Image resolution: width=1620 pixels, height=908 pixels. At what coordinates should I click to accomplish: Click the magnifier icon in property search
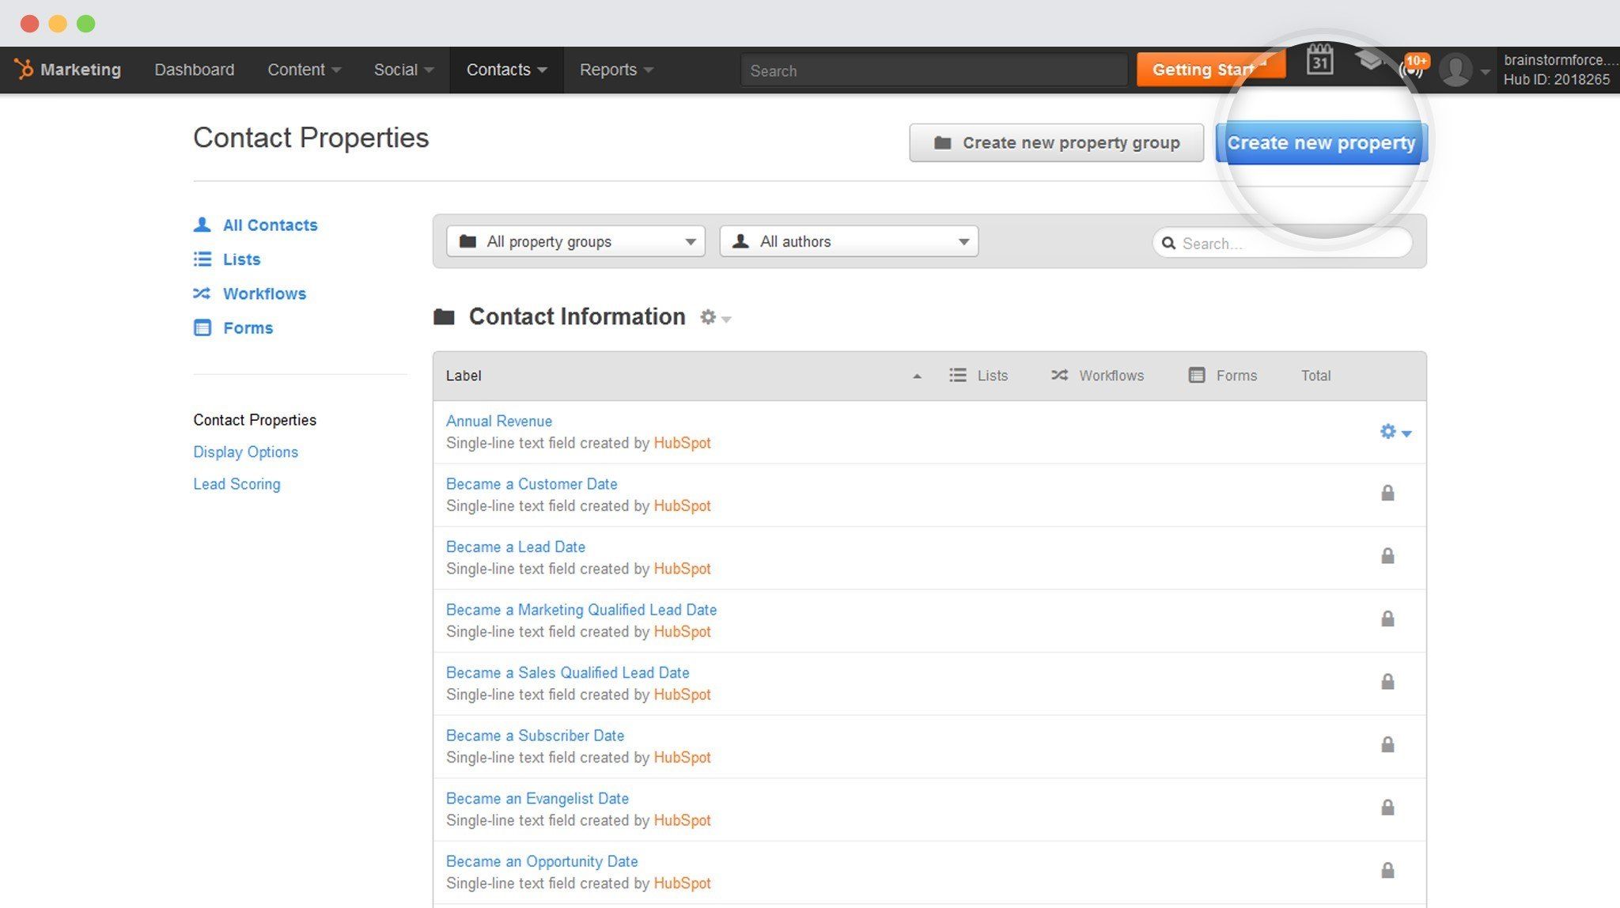pyautogui.click(x=1168, y=244)
